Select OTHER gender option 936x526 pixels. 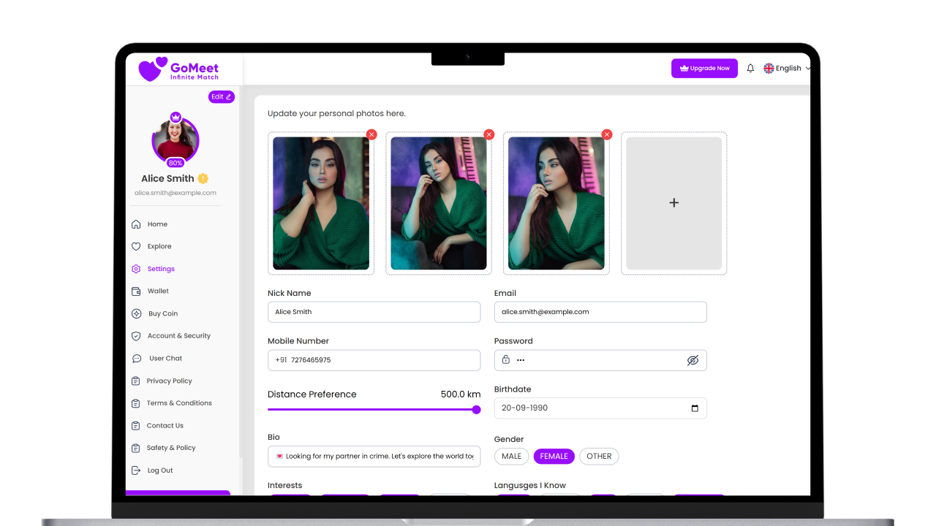(x=599, y=457)
